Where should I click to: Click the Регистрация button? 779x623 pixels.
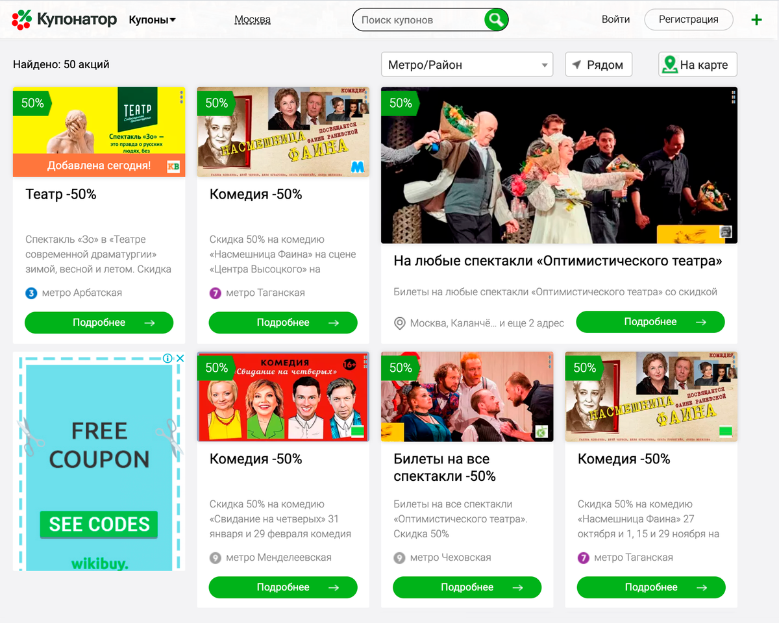[x=688, y=19]
